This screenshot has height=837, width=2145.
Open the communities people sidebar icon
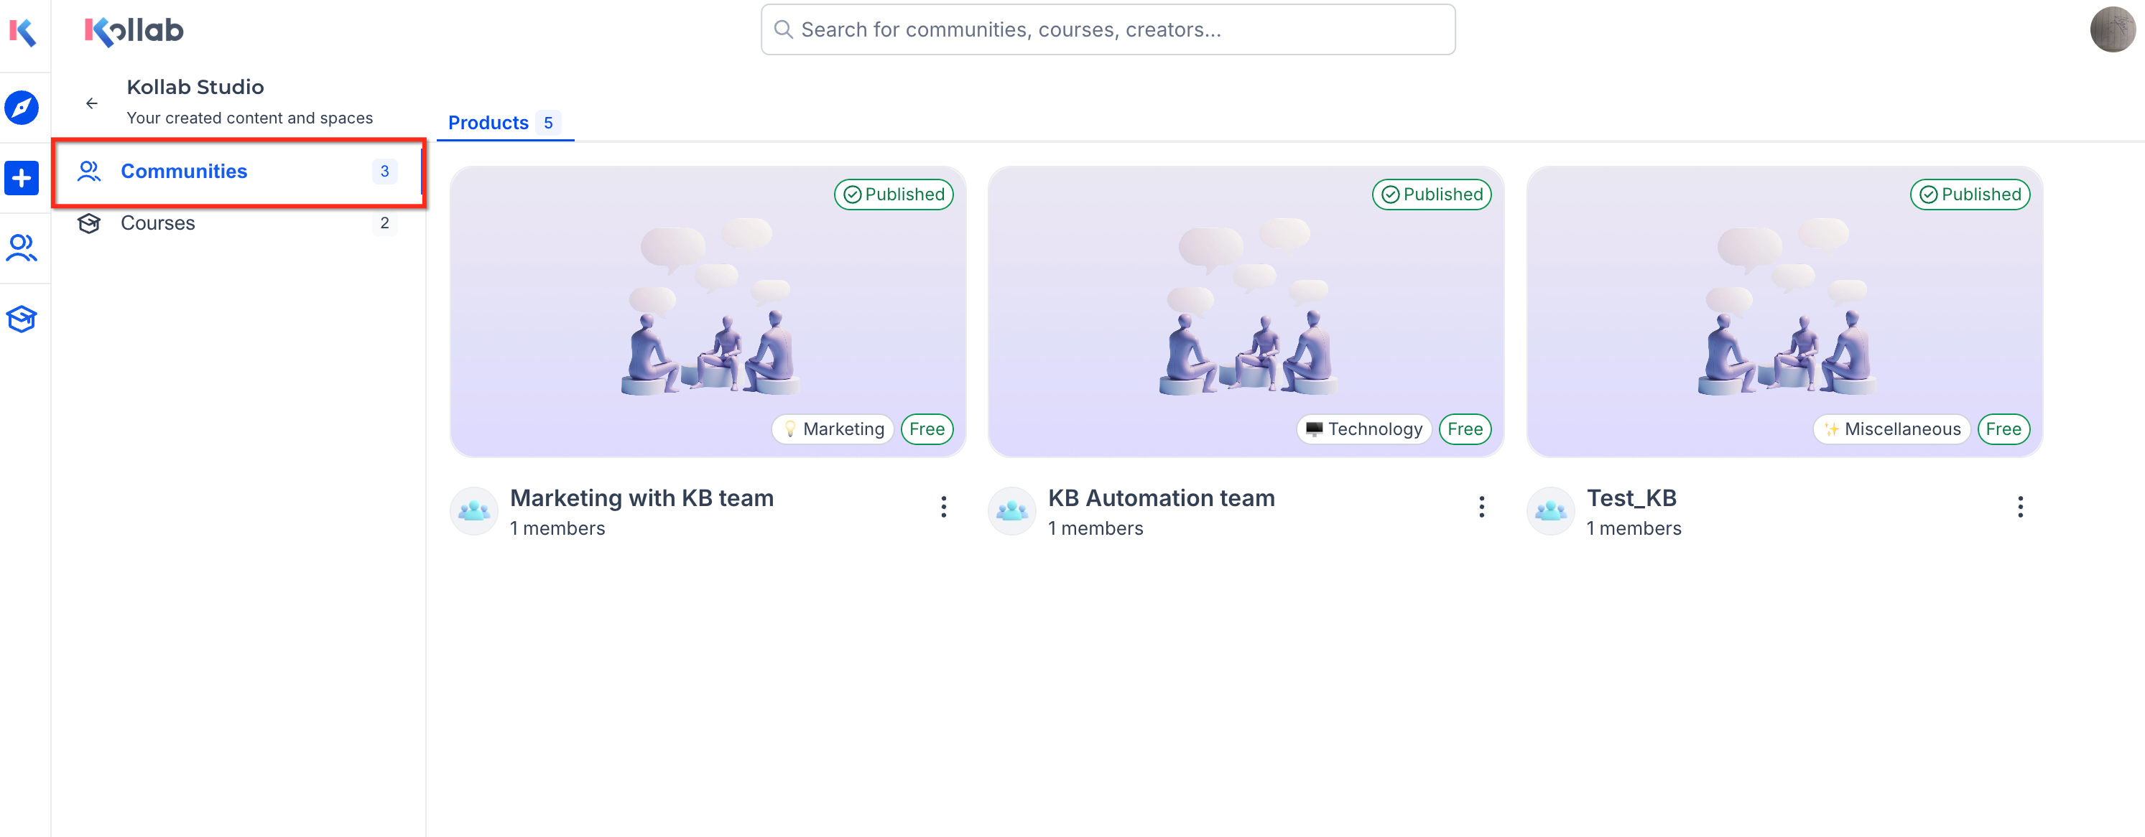click(22, 248)
